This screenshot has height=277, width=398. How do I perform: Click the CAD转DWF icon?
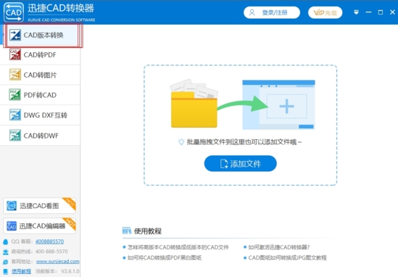click(x=15, y=136)
